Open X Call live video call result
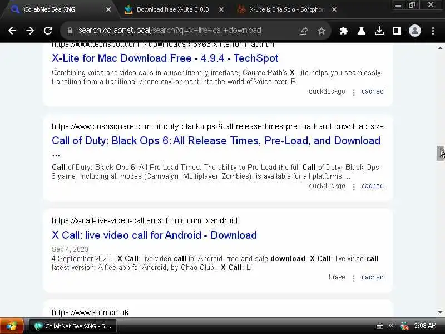Image resolution: width=445 pixels, height=334 pixels. click(x=154, y=235)
